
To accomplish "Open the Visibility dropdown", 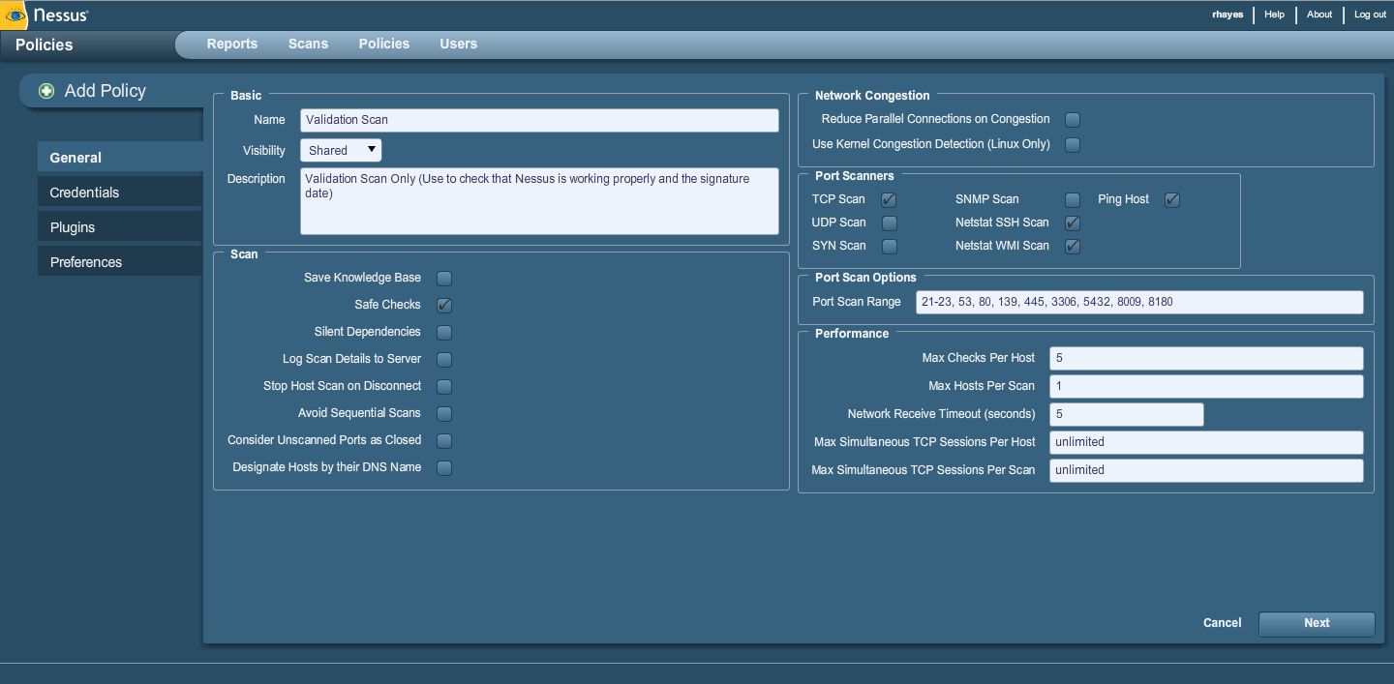I will point(341,150).
